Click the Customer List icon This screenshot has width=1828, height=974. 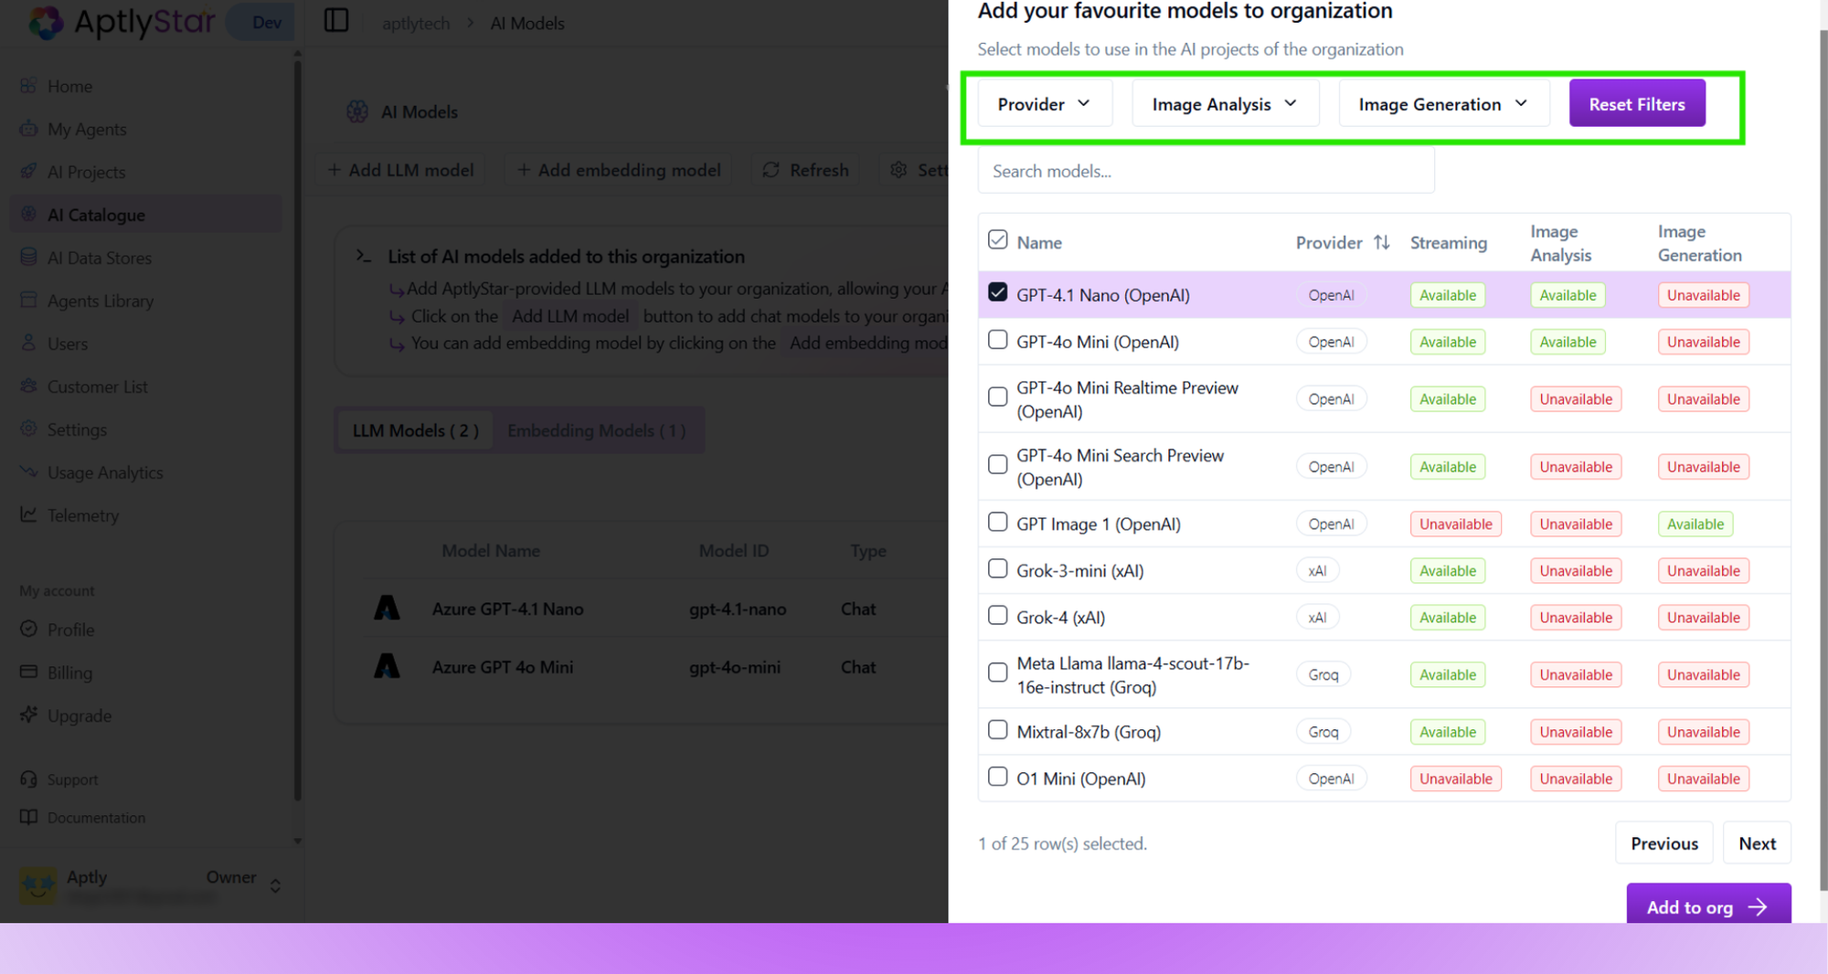point(29,386)
